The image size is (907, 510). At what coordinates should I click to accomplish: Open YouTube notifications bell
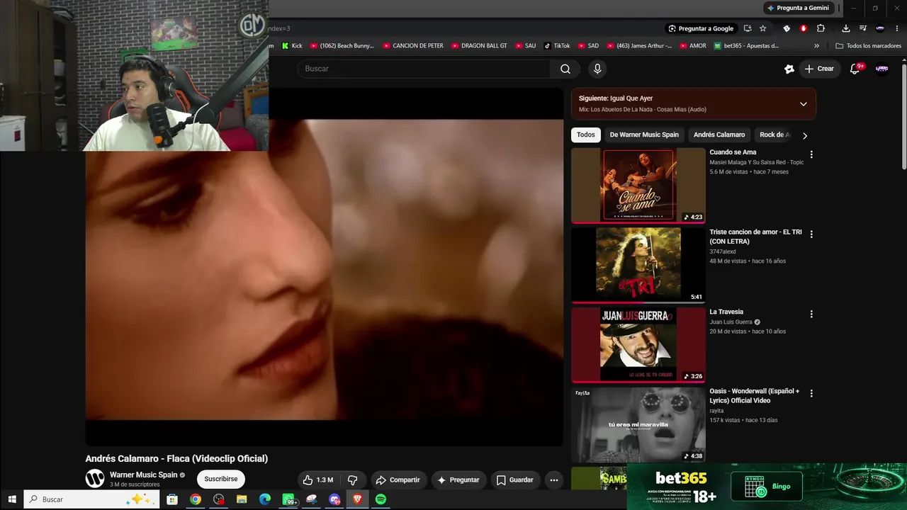pos(855,69)
